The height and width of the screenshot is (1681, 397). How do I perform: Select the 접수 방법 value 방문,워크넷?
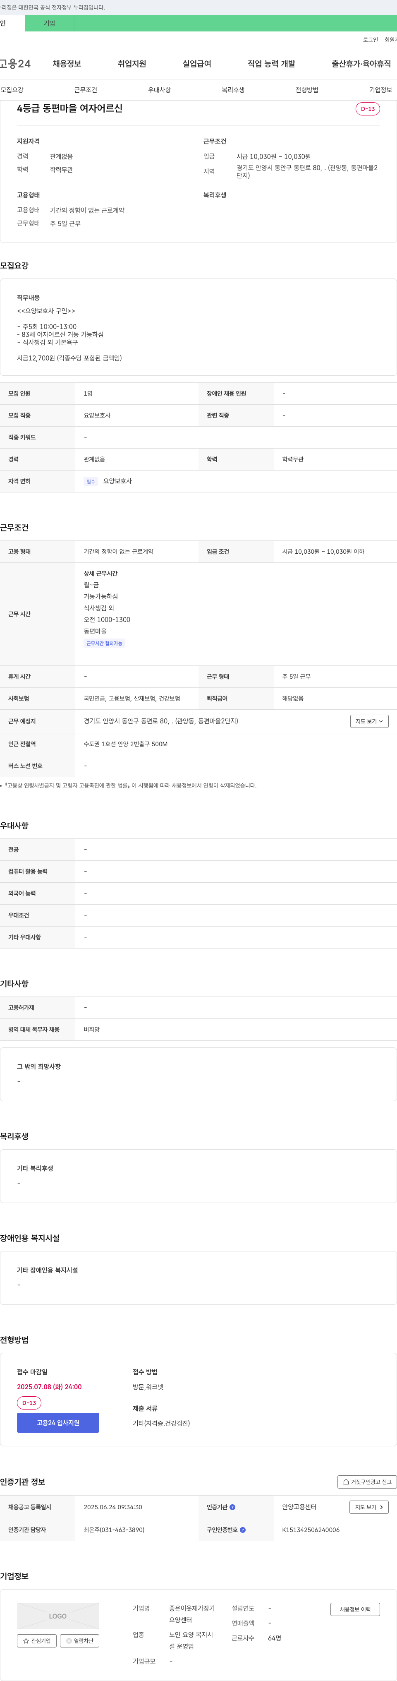(148, 1387)
